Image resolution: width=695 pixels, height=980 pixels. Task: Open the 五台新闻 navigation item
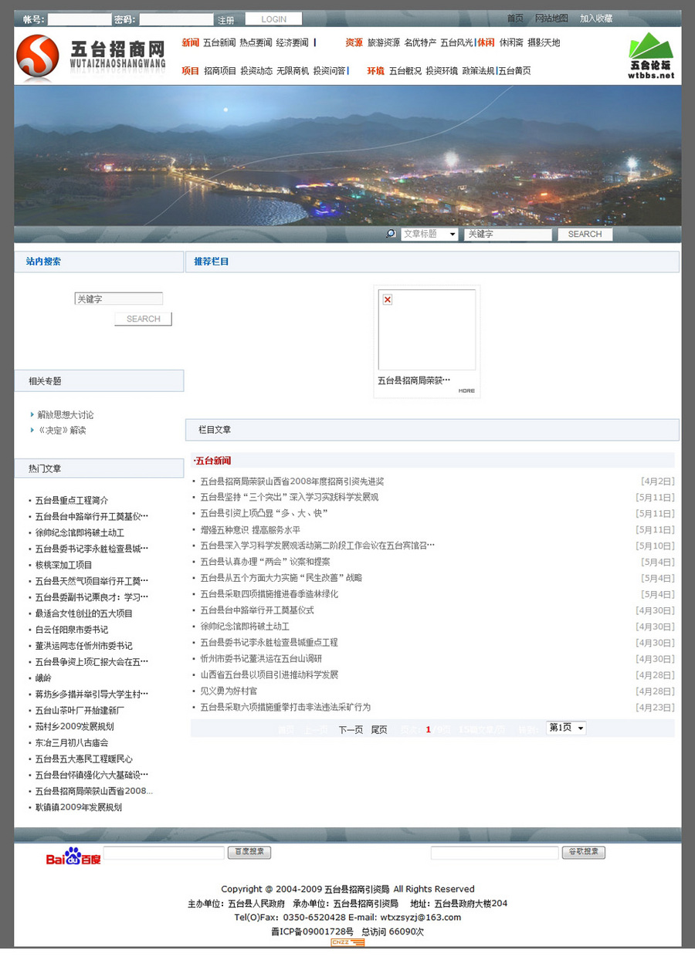[219, 43]
